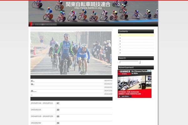Click the news date 2014/12/24
This screenshot has height=125, width=188.
(108, 91)
